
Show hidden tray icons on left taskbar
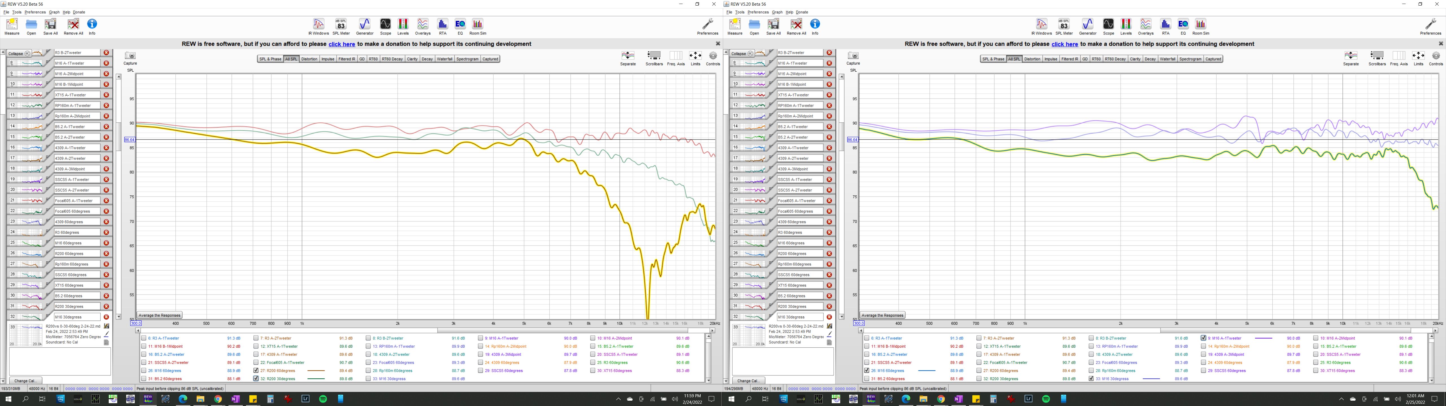(618, 399)
